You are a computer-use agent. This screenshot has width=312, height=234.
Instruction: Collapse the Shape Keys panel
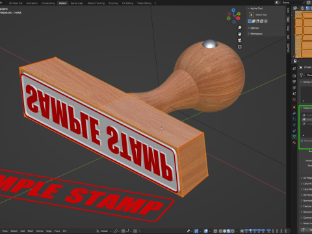pyautogui.click(x=305, y=108)
